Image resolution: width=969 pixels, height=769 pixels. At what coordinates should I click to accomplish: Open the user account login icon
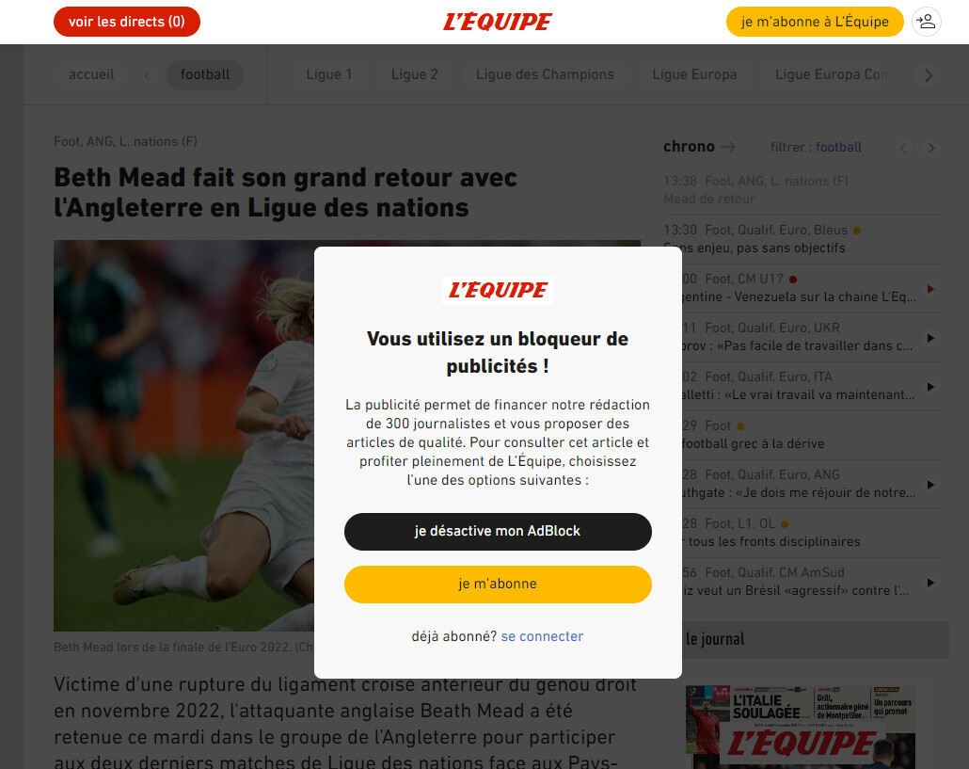tap(926, 22)
